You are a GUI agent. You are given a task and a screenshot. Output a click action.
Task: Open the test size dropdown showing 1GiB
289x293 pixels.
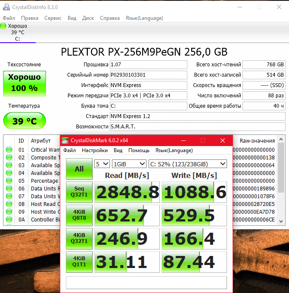pyautogui.click(x=129, y=164)
